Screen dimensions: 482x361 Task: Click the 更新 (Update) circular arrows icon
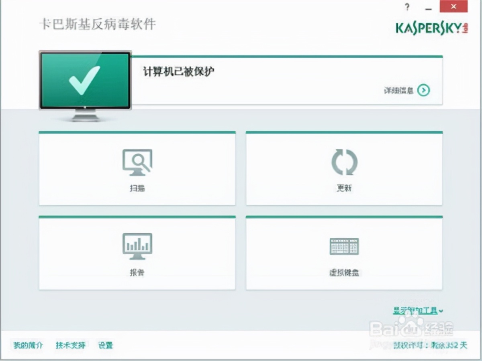click(x=344, y=162)
